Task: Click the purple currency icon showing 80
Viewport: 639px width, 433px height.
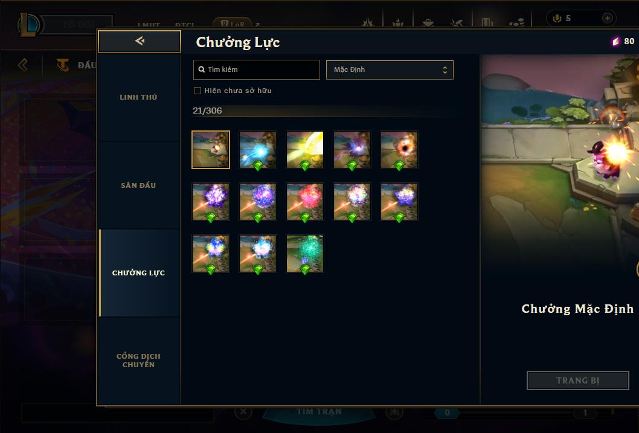Action: click(x=615, y=41)
